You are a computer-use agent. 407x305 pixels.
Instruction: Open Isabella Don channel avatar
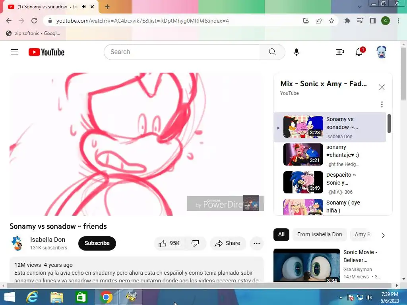tap(17, 243)
